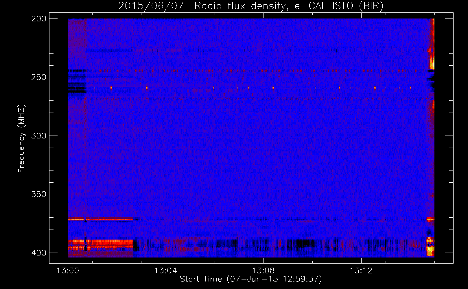Click the 13:04 time tick label
This screenshot has height=289, width=468.
click(165, 271)
